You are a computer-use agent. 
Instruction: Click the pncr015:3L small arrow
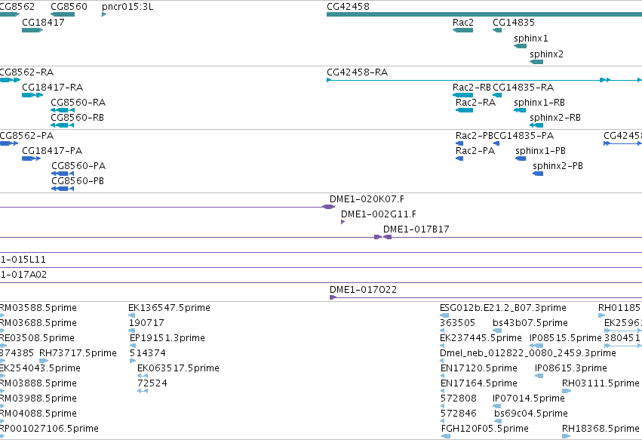[x=104, y=14]
